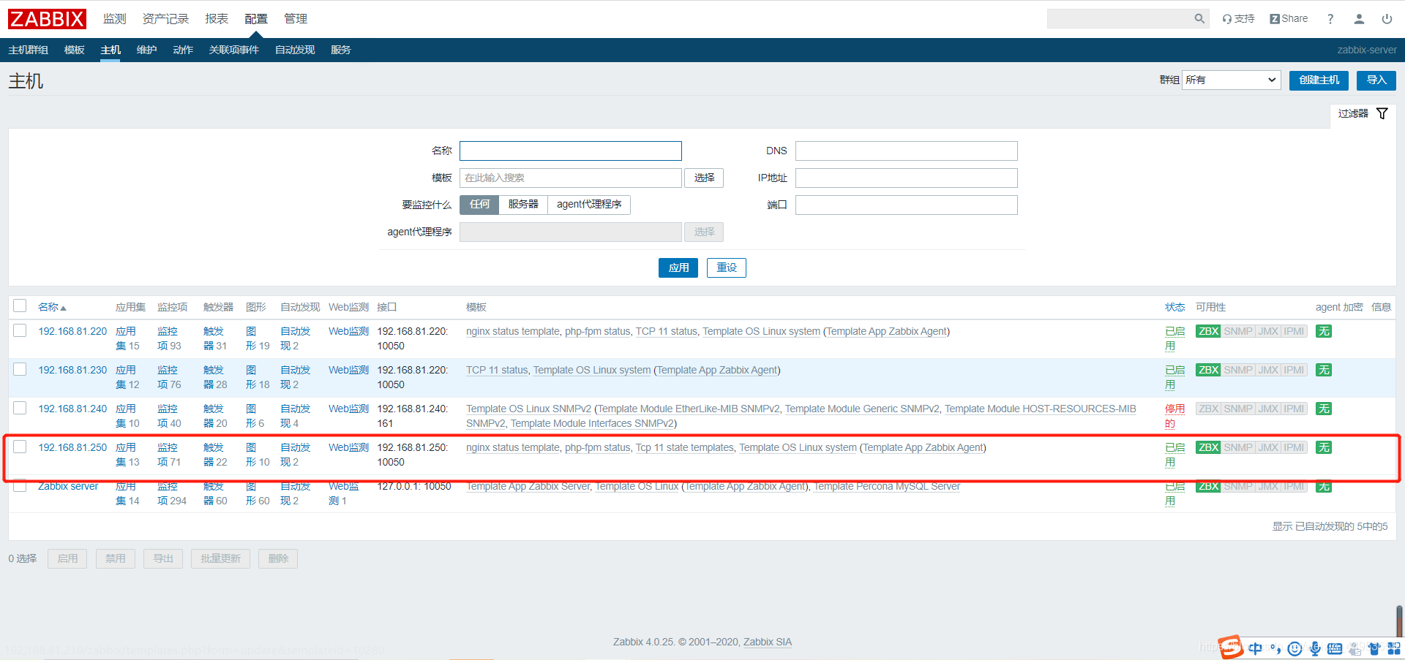Toggle the 过滤器 funnel filter icon

pos(1382,113)
